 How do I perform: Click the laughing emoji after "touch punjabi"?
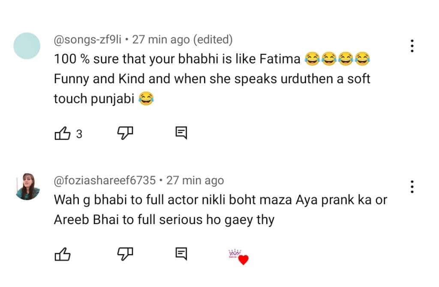point(147,99)
